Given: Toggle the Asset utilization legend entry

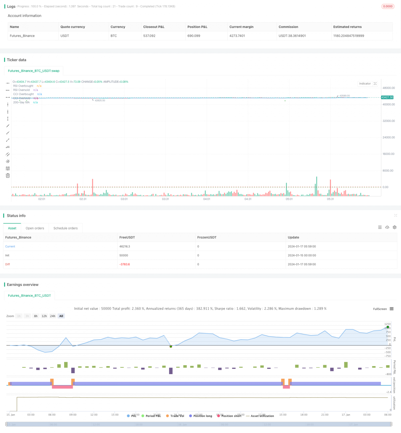Looking at the screenshot, I should coord(260,416).
